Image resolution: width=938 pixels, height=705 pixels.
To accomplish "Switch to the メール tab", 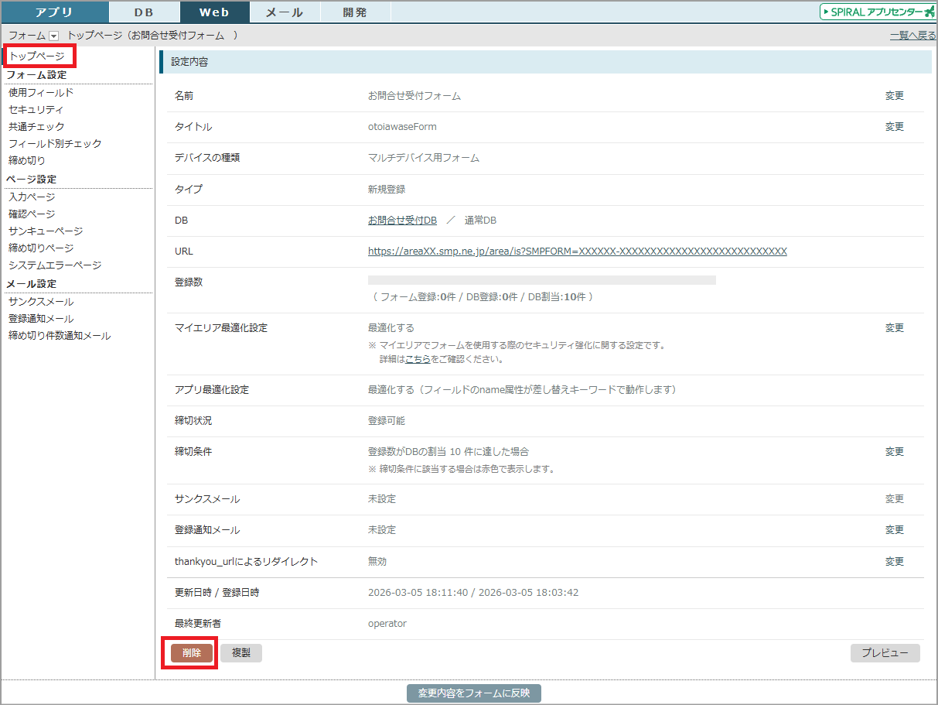I will (x=284, y=12).
